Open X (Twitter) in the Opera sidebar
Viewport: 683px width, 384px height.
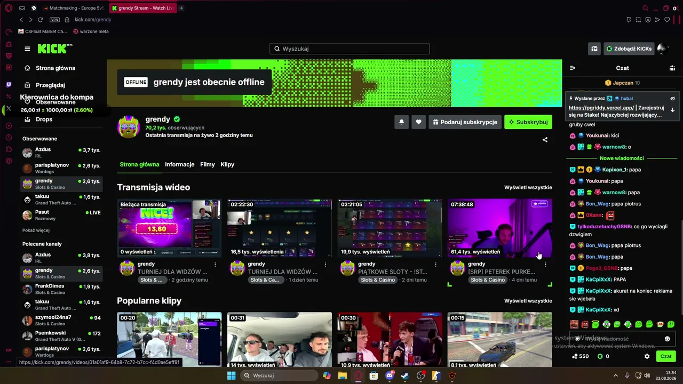tap(9, 108)
